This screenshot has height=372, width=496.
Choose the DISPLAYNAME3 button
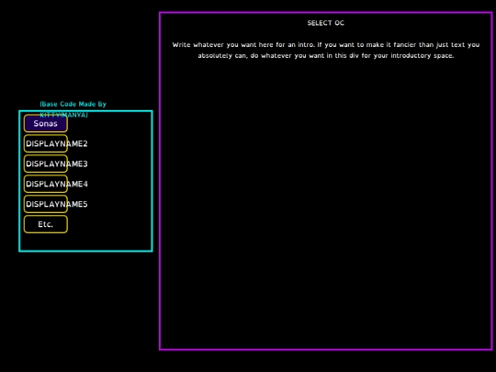coord(46,163)
